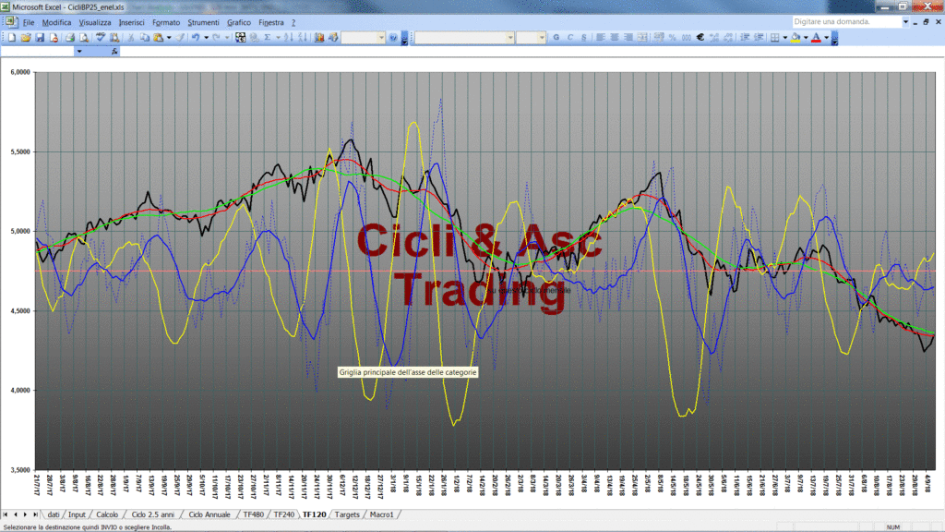The image size is (945, 532).
Task: Click the 'Digitare una domanda' help box
Action: (846, 22)
